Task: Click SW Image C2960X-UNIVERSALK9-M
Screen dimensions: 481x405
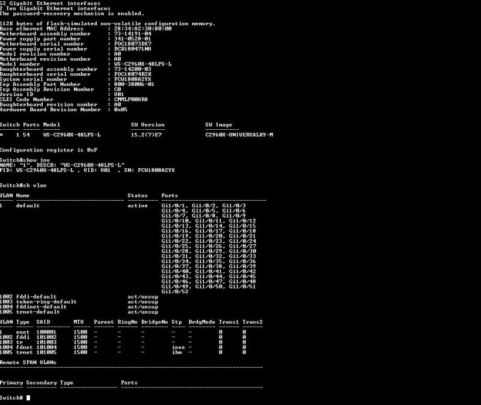Action: click(x=239, y=135)
